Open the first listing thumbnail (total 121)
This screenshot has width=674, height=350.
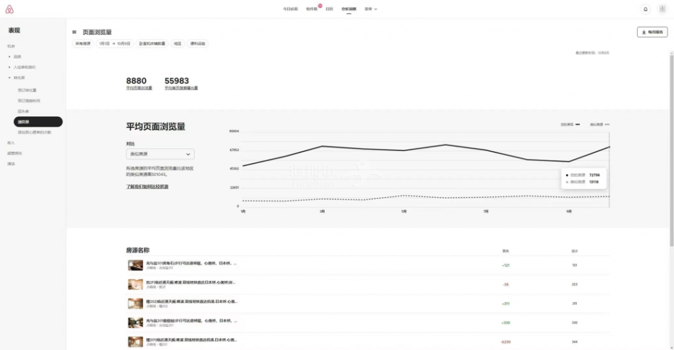[x=136, y=265]
